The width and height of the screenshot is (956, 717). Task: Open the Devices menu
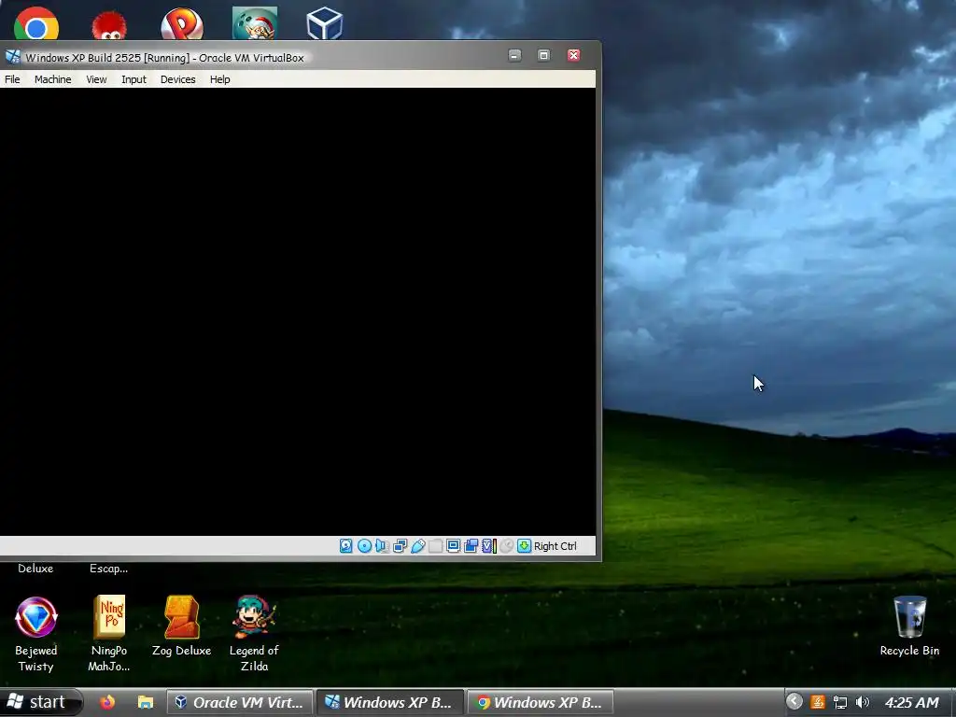click(177, 79)
